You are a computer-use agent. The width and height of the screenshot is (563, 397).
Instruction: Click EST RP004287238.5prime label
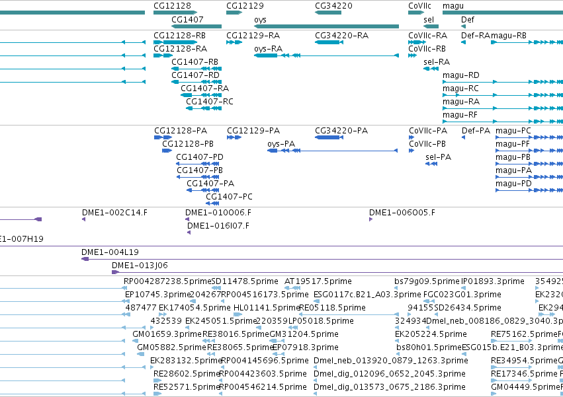tap(167, 281)
